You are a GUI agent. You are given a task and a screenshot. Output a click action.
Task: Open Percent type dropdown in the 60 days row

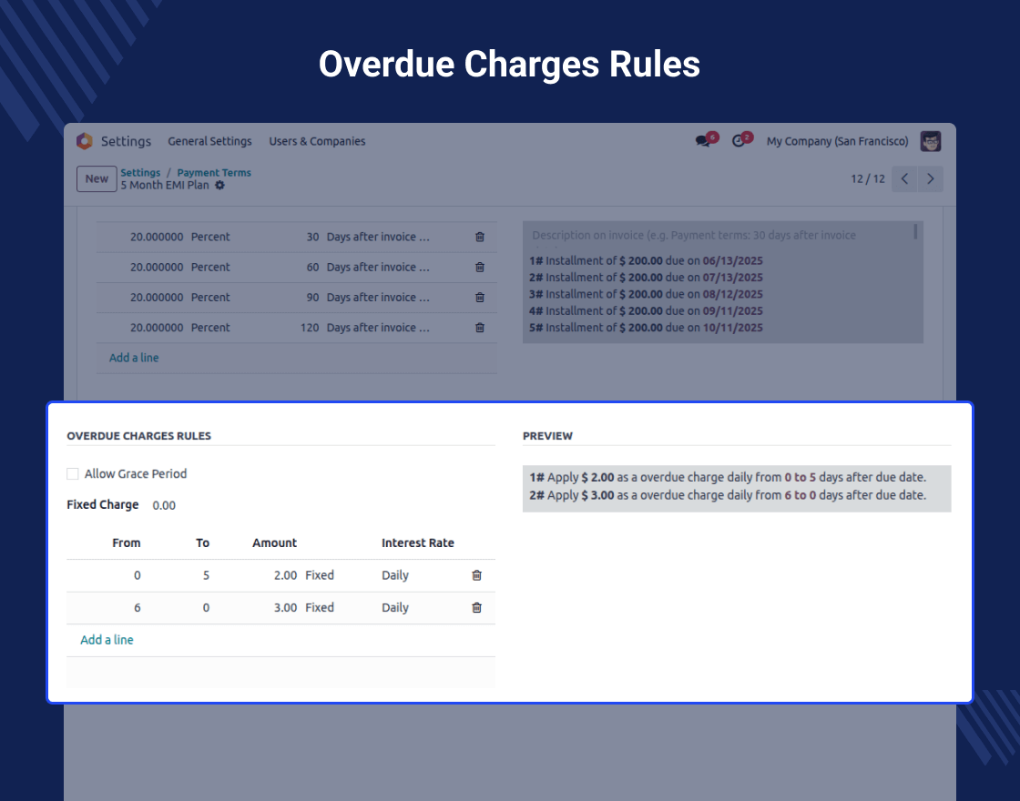[x=210, y=268]
